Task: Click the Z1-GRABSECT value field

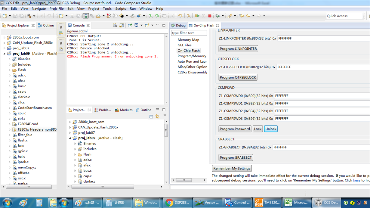Action: [321, 147]
